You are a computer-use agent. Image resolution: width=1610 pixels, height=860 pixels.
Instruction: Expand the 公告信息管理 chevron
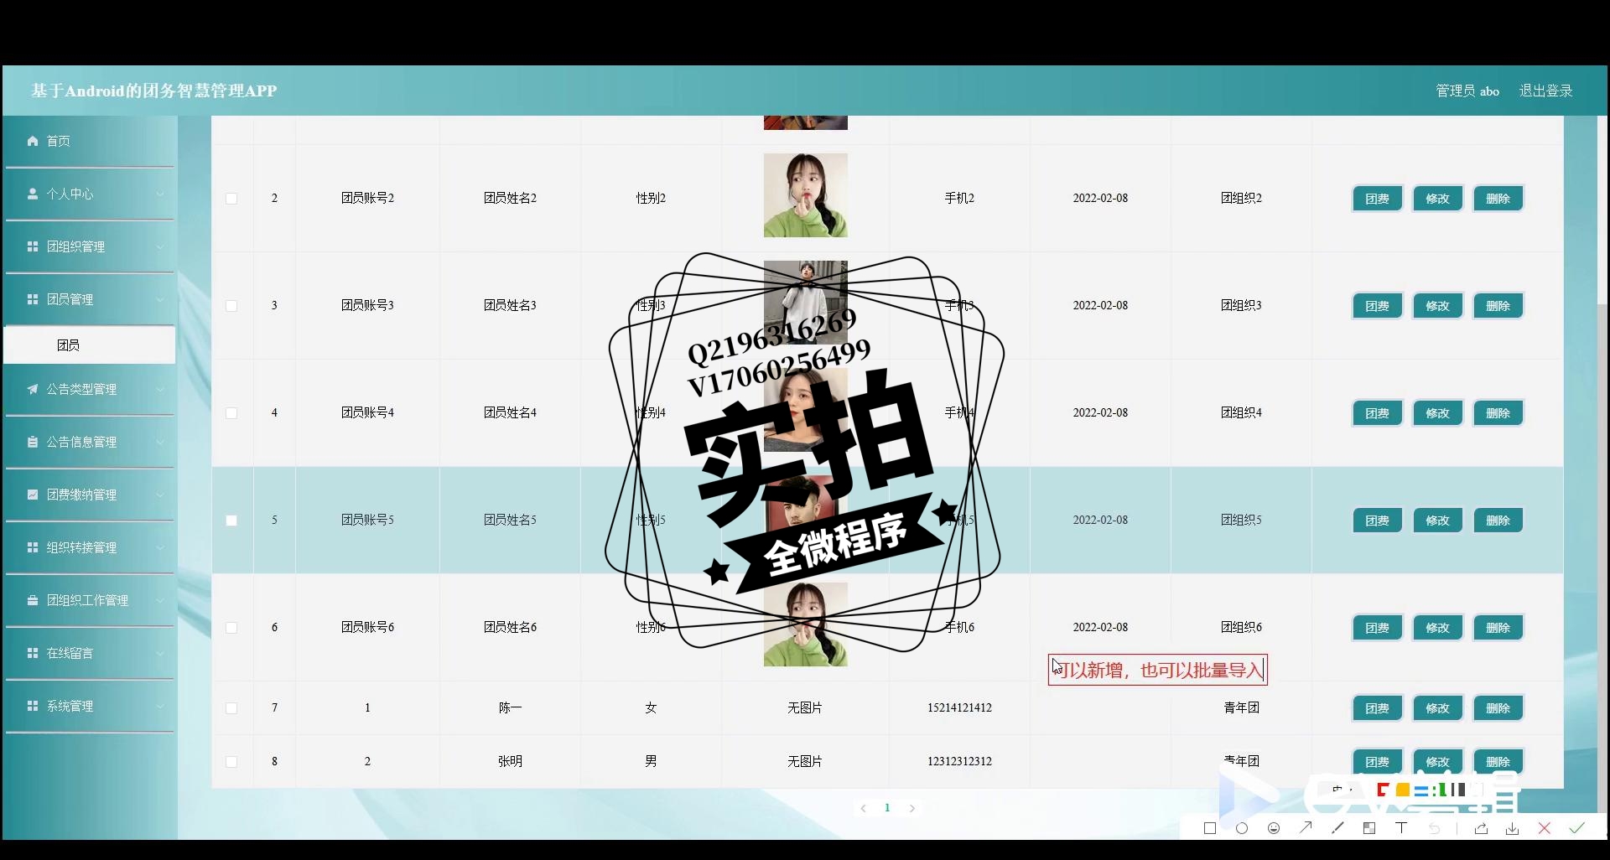(x=159, y=442)
